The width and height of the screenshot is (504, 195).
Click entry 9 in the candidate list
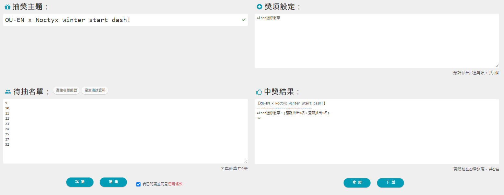coord(6,103)
